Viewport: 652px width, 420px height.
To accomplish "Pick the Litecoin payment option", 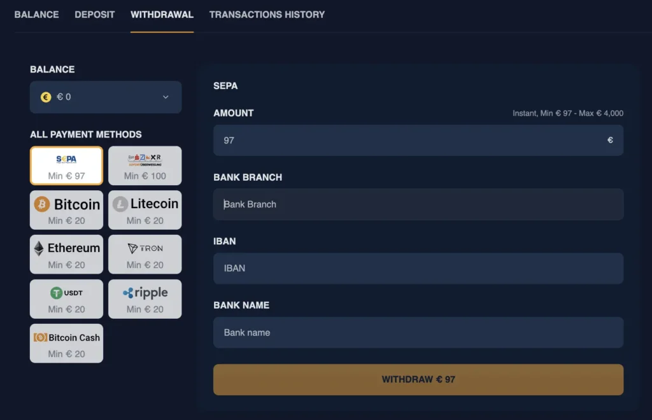I will [145, 210].
